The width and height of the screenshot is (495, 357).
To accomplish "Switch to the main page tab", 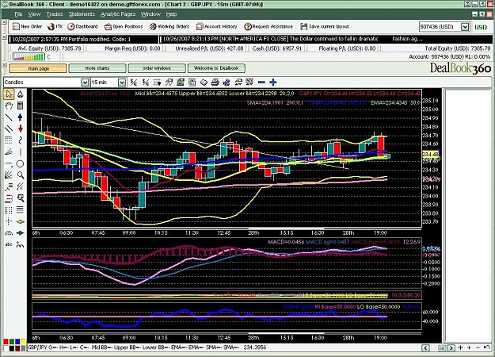I will point(38,68).
